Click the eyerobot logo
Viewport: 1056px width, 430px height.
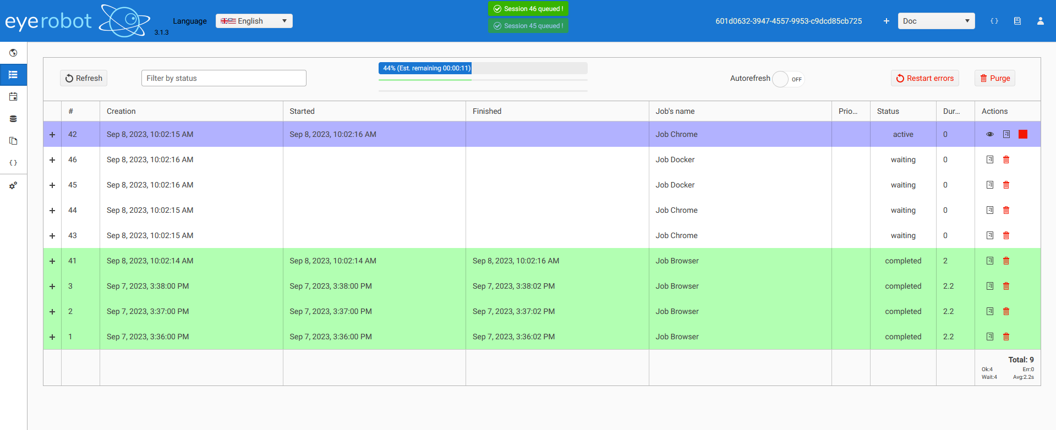[x=77, y=21]
